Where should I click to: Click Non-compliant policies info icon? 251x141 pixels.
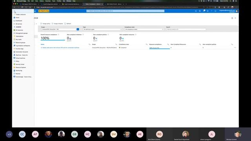108,34
